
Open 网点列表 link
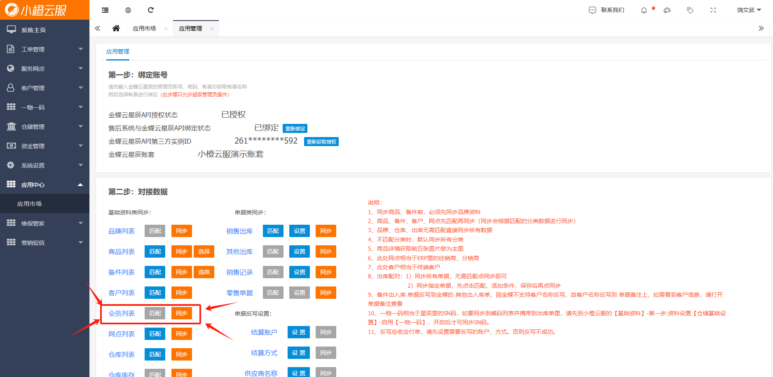(122, 334)
